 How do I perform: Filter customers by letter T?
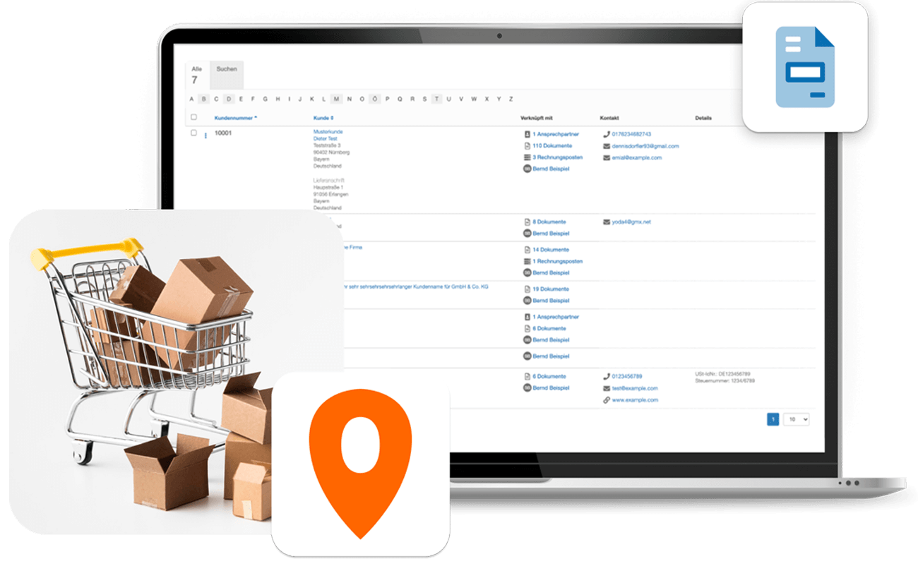(436, 99)
